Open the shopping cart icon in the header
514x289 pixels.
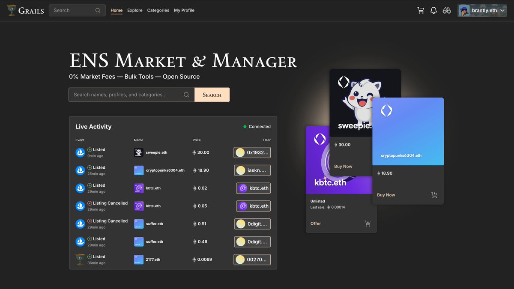point(421,10)
